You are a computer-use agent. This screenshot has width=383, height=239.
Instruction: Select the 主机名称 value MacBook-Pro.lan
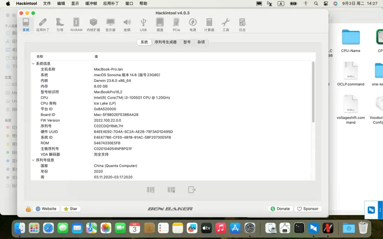coord(108,69)
